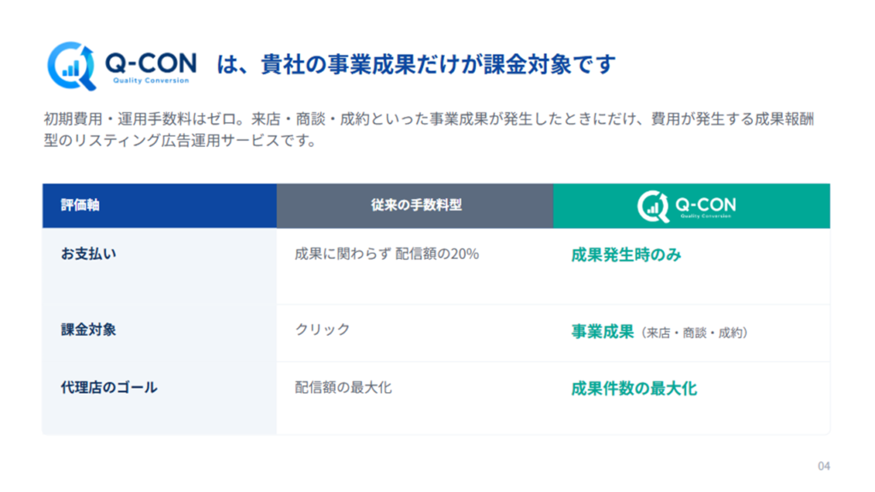This screenshot has width=875, height=492.
Task: Select the 課金対象 row label
Action: point(89,330)
